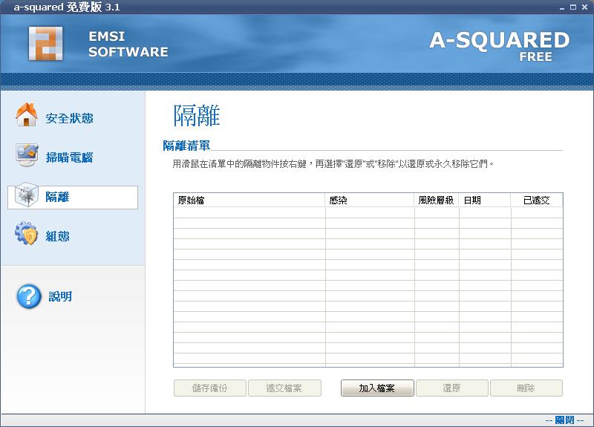Minimize the a-squared window

click(x=562, y=7)
